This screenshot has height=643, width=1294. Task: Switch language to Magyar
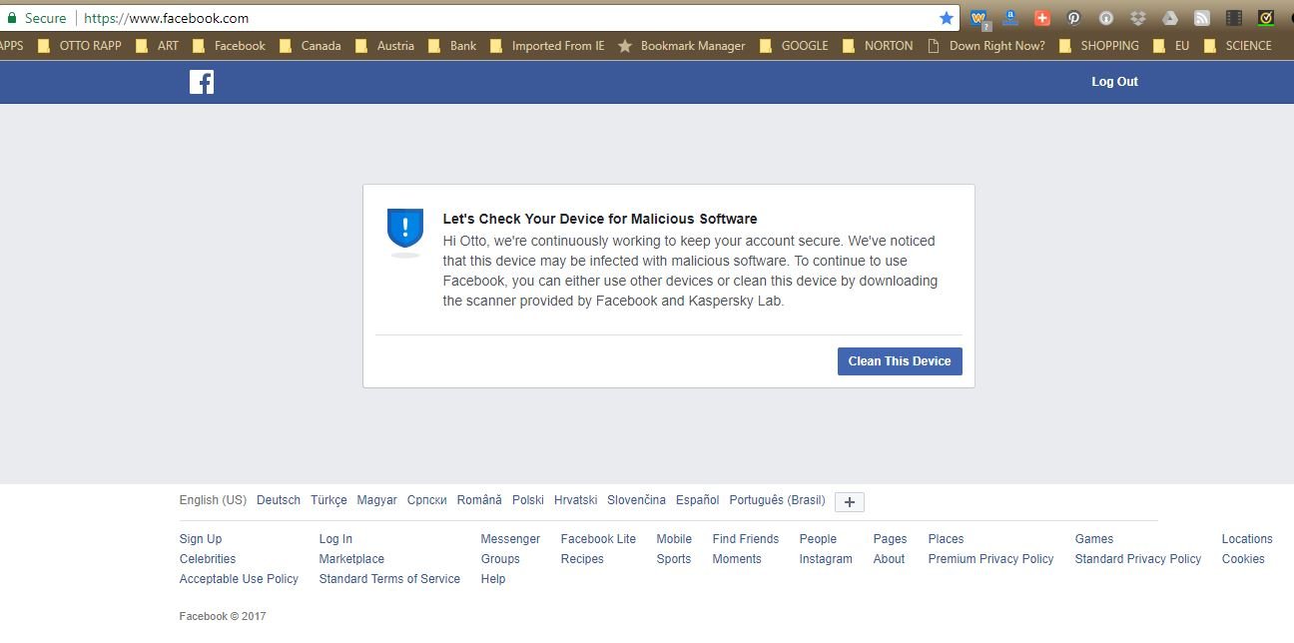point(377,500)
